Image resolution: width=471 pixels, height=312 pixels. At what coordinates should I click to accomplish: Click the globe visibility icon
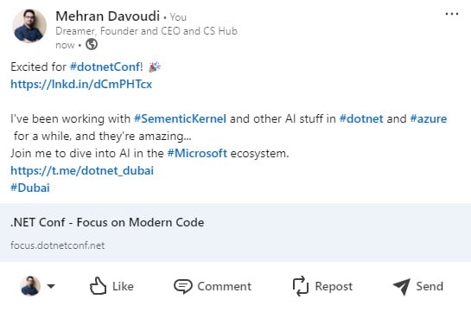[x=92, y=44]
